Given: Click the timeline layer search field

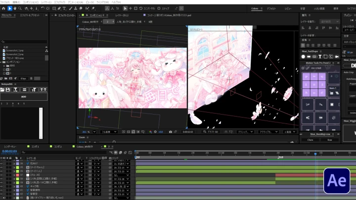Looking at the screenshot, I should tap(64, 153).
